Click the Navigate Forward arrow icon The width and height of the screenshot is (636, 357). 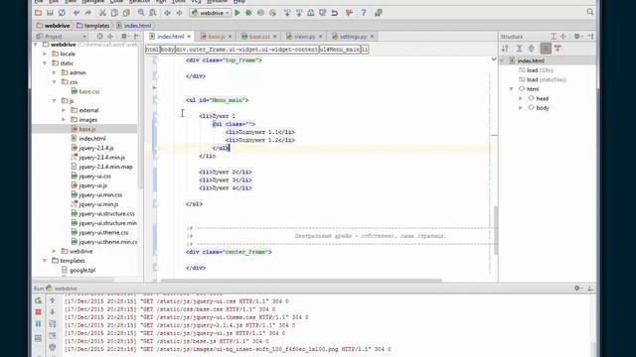pos(179,13)
